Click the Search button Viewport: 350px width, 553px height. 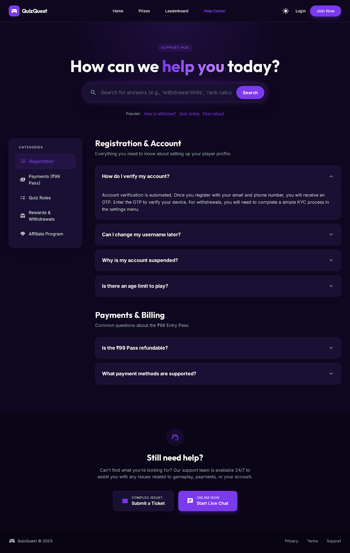[250, 92]
